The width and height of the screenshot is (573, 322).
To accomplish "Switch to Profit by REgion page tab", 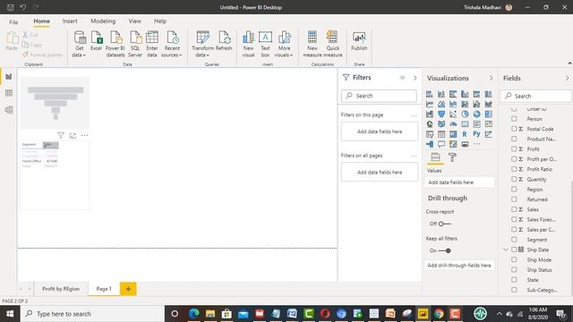I will (x=61, y=289).
